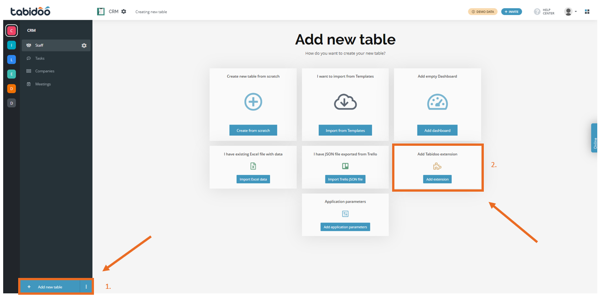Open the apps grid icon at top right

[x=587, y=11]
